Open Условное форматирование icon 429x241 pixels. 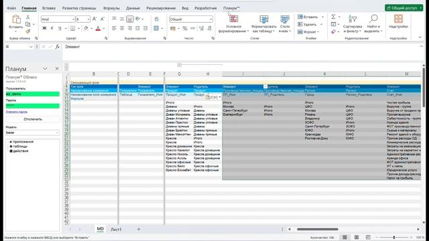point(234,19)
